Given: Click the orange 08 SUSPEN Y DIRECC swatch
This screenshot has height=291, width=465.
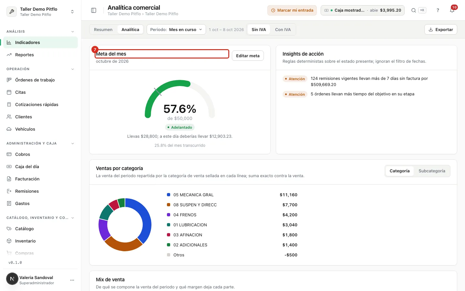Looking at the screenshot, I should [169, 205].
